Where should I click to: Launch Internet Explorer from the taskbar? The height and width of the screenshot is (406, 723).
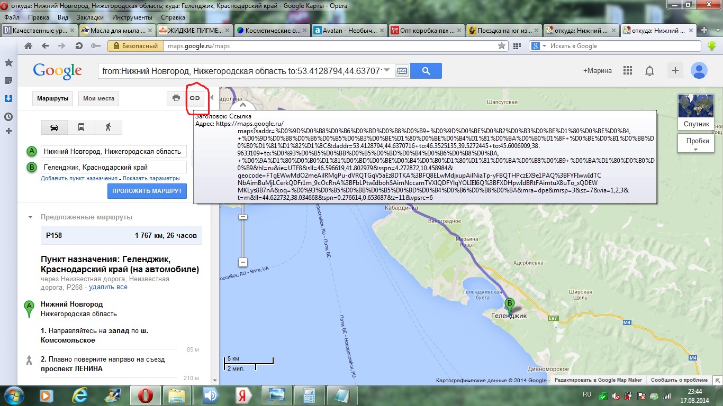pyautogui.click(x=80, y=395)
